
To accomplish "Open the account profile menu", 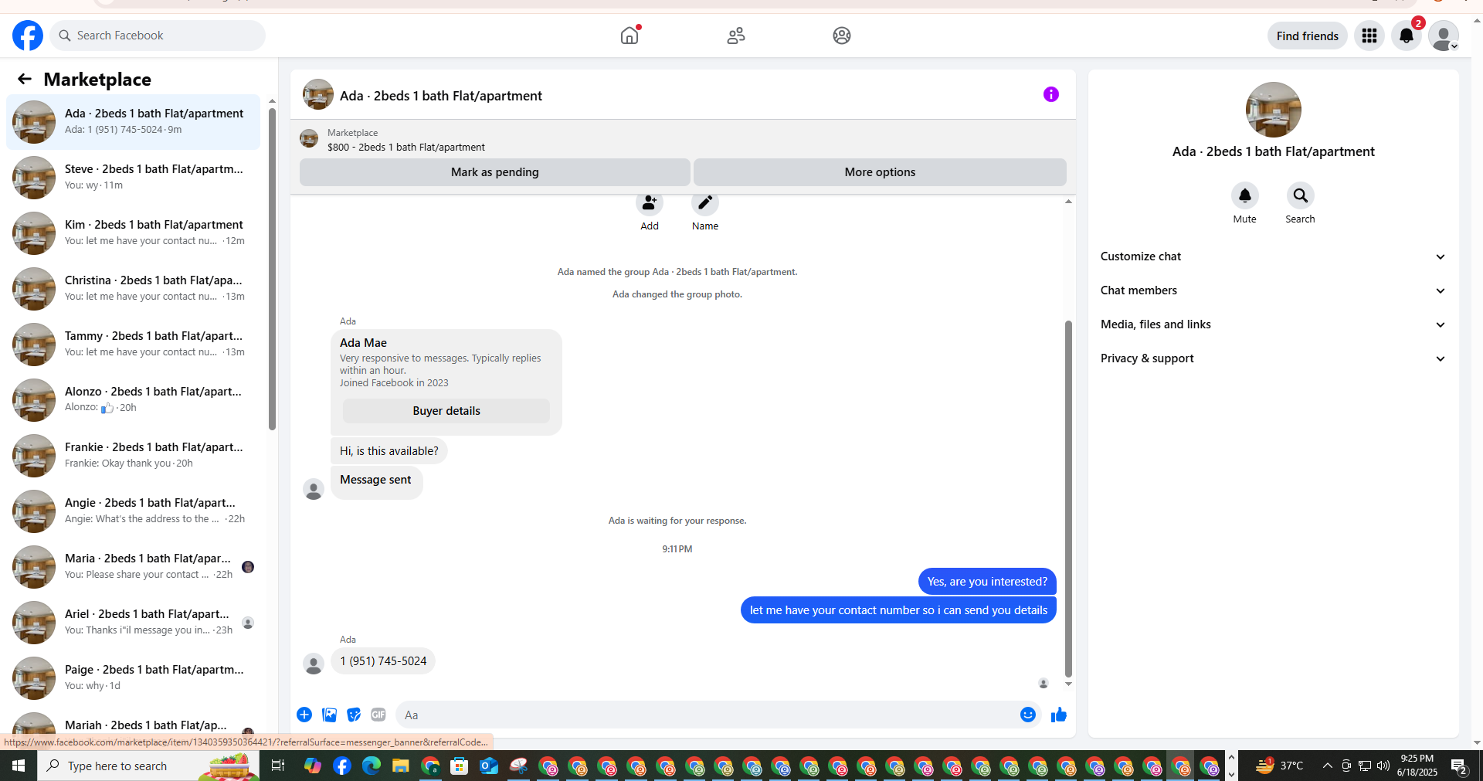I will tap(1443, 36).
